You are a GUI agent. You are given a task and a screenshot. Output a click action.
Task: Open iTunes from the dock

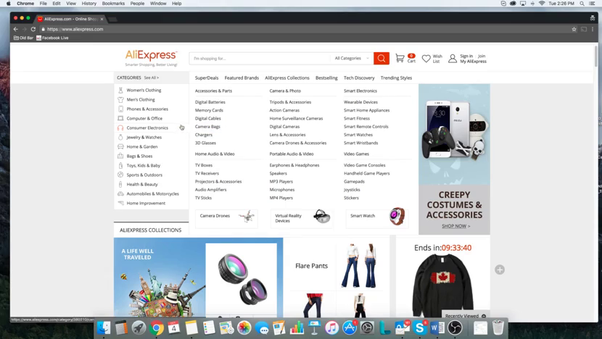point(331,328)
